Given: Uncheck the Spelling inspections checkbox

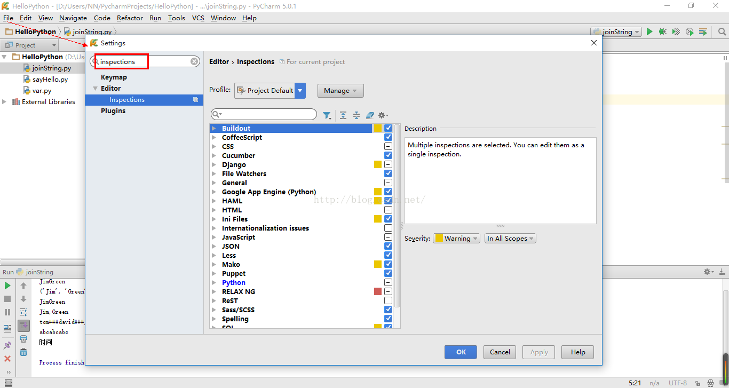Looking at the screenshot, I should (x=388, y=319).
